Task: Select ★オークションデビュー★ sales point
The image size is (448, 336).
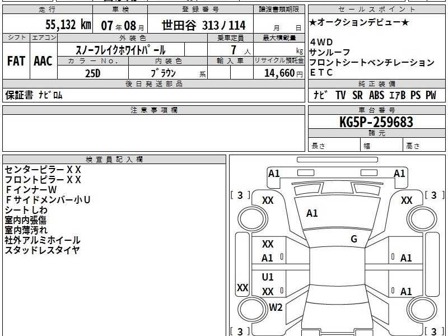Action: pyautogui.click(x=359, y=22)
